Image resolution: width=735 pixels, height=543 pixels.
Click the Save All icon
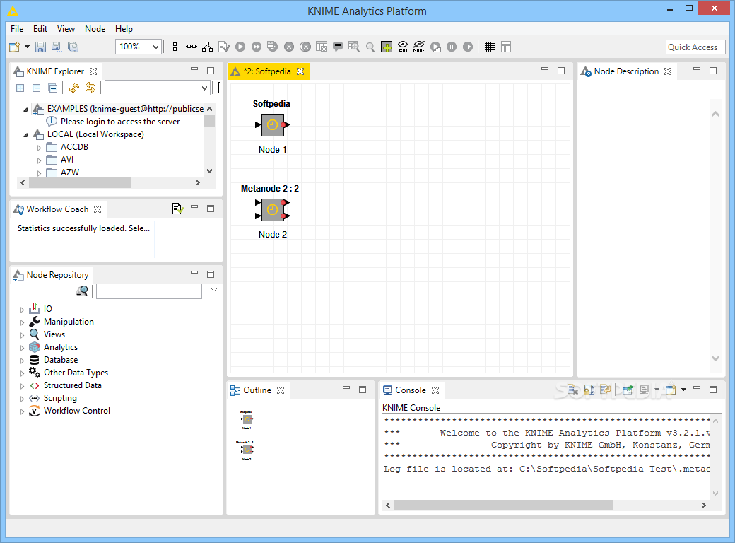tap(73, 47)
